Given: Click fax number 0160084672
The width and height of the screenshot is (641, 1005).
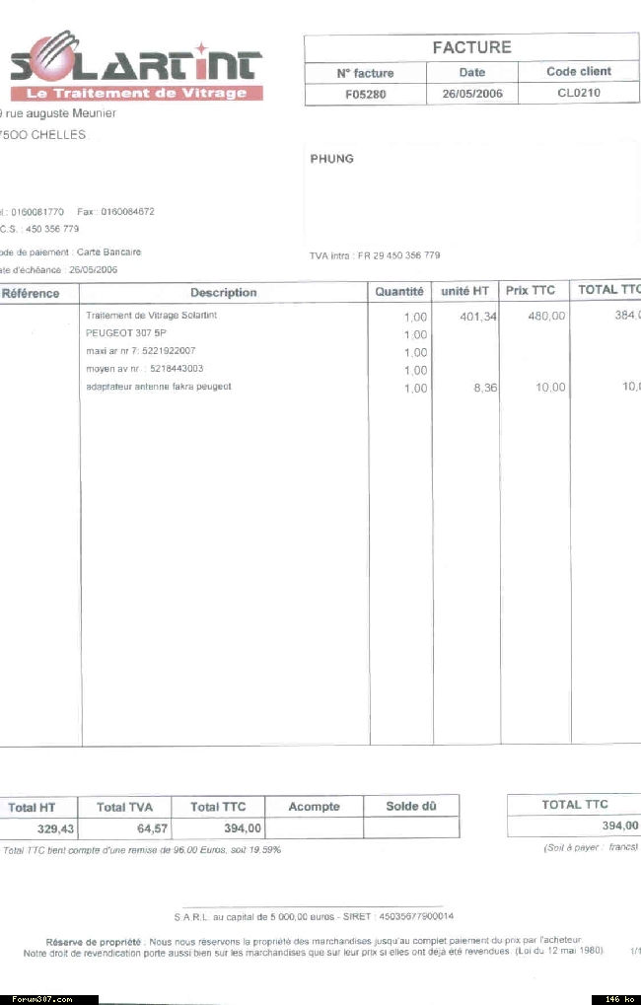Looking at the screenshot, I should point(127,211).
